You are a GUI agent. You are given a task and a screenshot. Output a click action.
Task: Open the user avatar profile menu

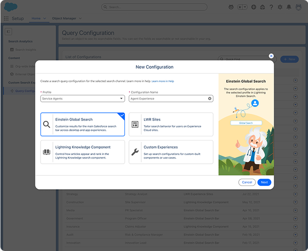coord(298,7)
